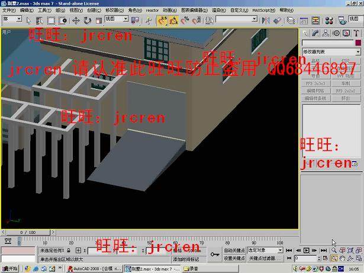Select the arrow Select Object tool
364x273 pixels.
point(29,21)
